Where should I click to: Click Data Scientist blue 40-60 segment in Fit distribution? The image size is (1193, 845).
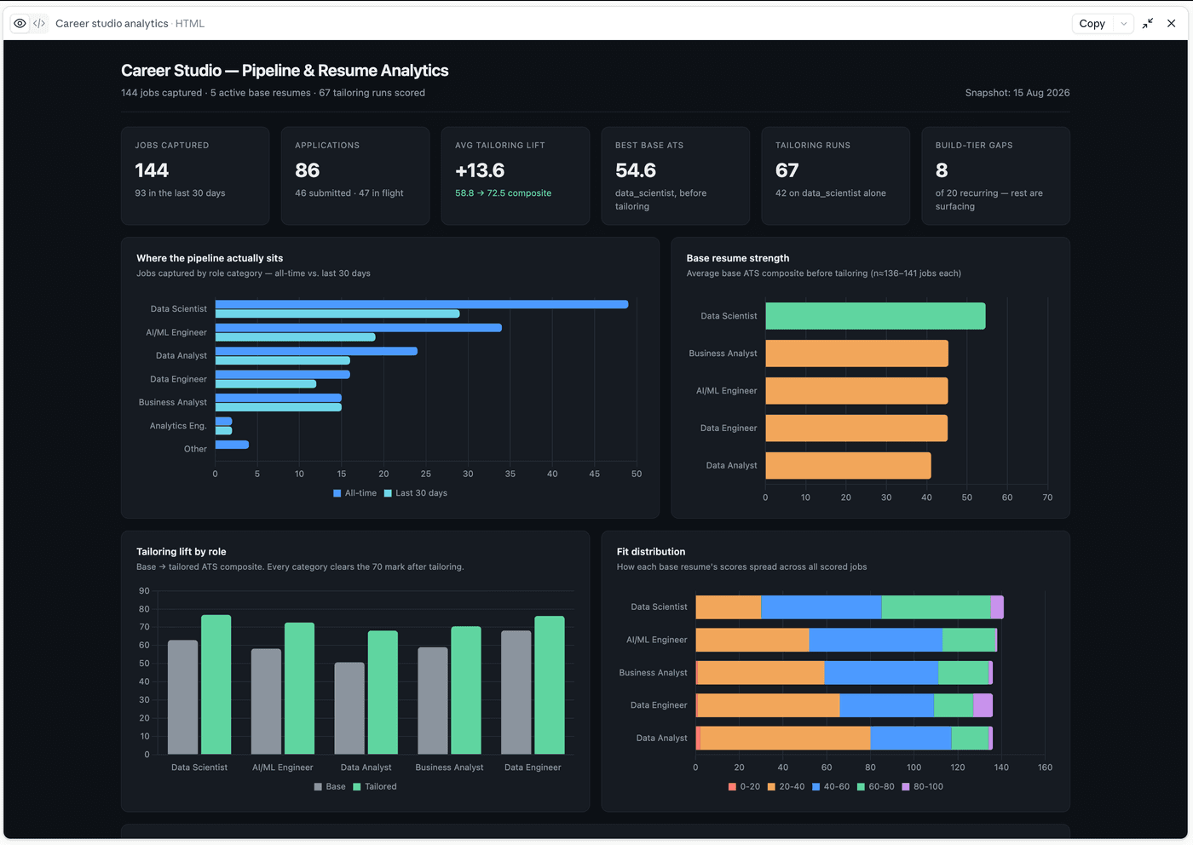coord(821,607)
